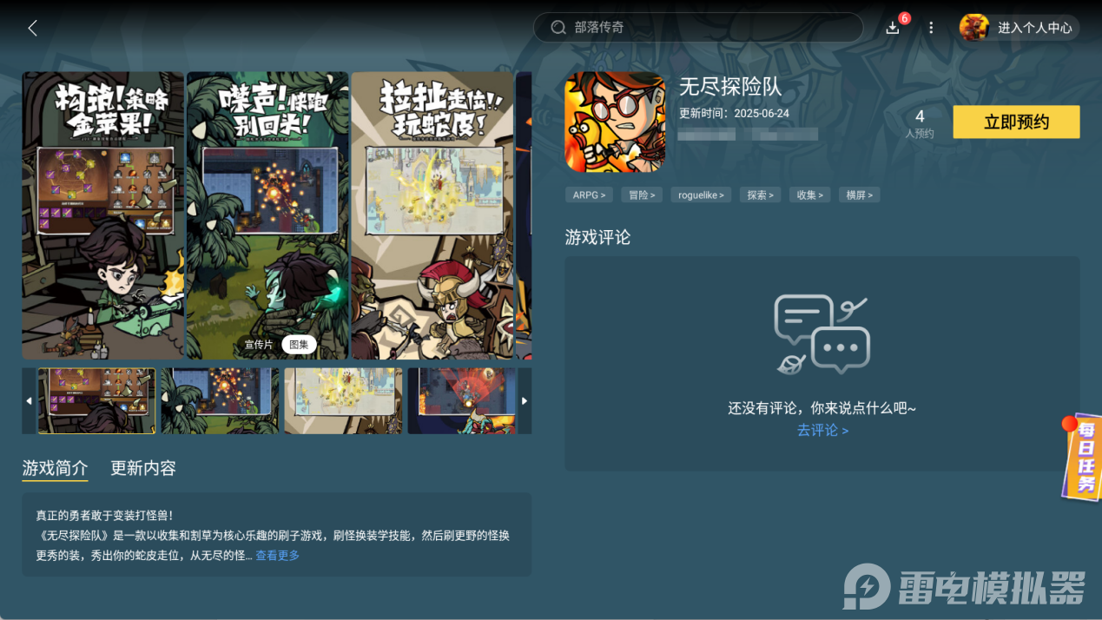Screen dimensions: 1102x620
Task: Focus the 部落传奇 search field
Action: pyautogui.click(x=698, y=28)
